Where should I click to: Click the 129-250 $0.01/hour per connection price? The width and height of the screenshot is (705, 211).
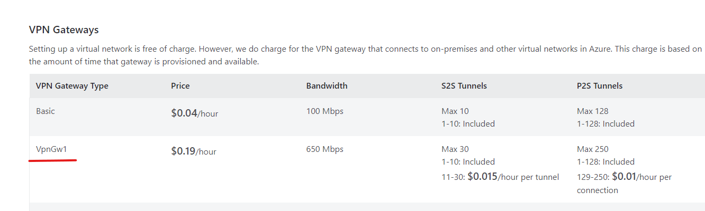coord(624,183)
